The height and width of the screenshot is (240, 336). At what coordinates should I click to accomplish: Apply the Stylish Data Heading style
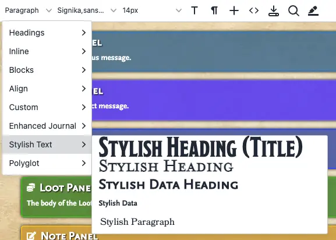168,185
